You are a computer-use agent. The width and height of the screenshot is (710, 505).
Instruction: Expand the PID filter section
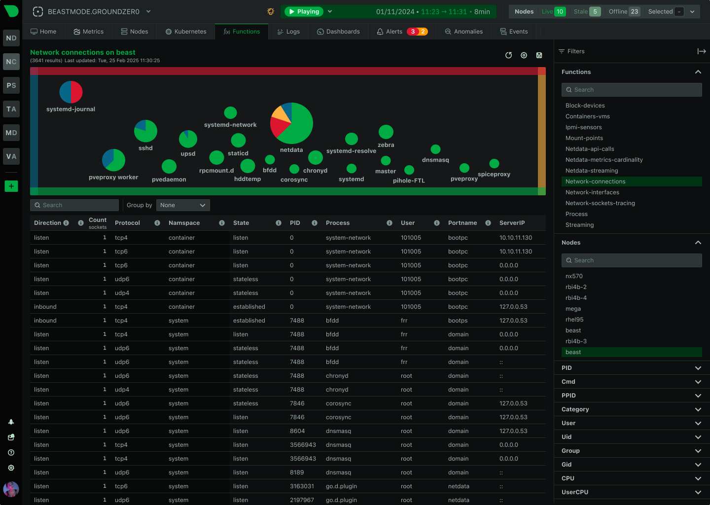point(698,367)
